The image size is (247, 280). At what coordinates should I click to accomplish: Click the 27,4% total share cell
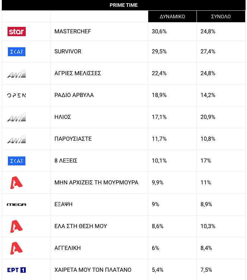point(208,52)
